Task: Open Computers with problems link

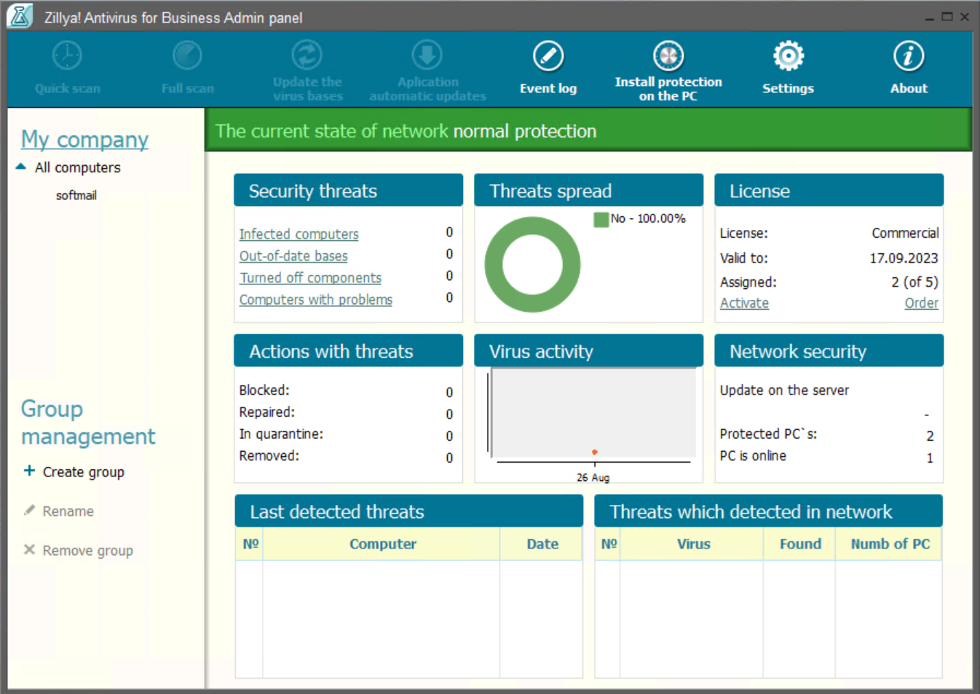Action: [x=315, y=300]
